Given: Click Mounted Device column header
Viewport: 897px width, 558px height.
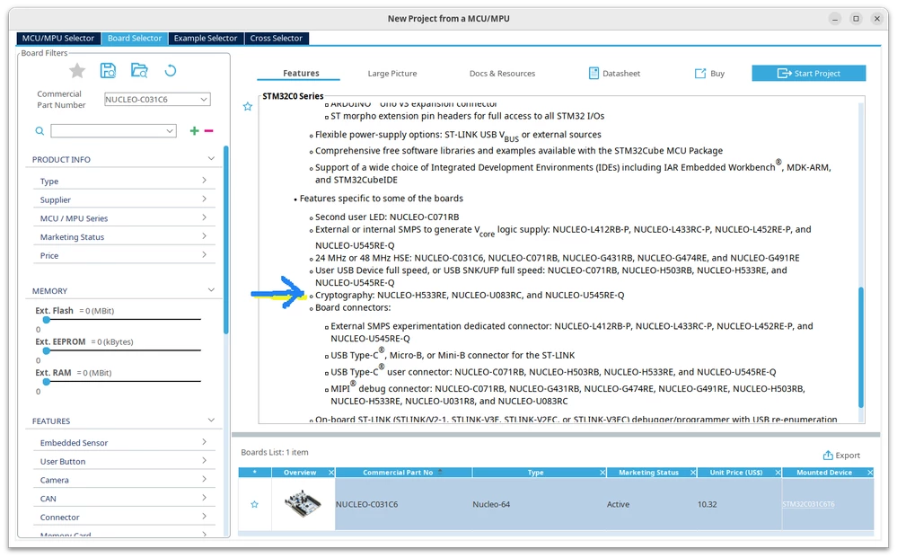Looking at the screenshot, I should [x=823, y=472].
